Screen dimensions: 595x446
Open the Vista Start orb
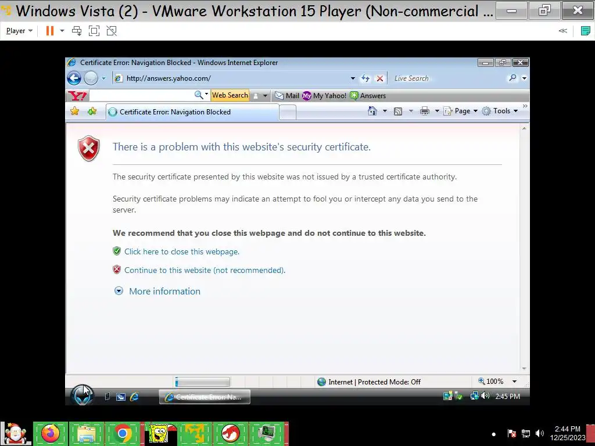point(82,395)
